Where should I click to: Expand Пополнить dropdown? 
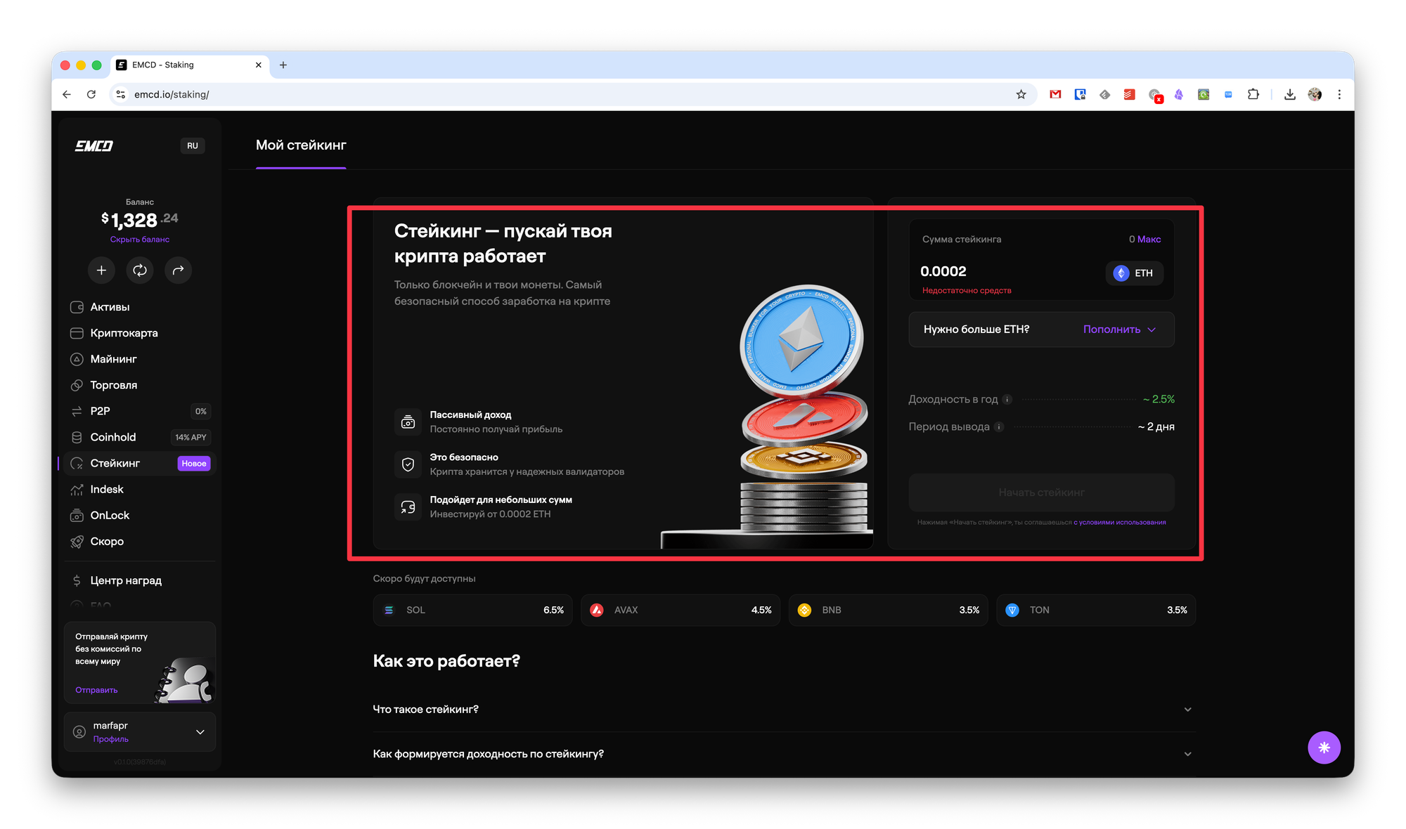click(x=1119, y=329)
